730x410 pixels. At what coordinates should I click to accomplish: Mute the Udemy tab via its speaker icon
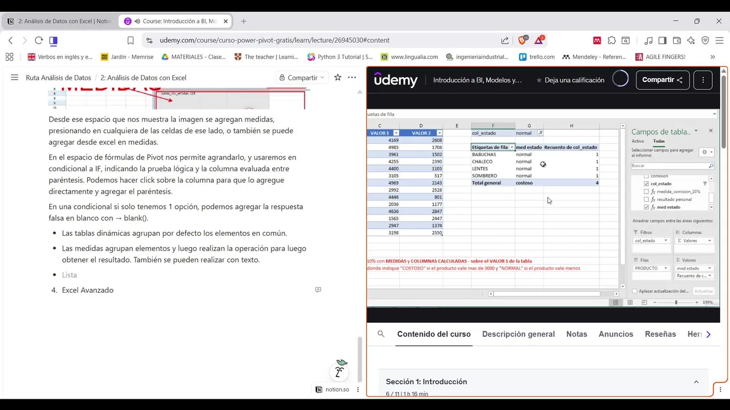click(x=137, y=21)
